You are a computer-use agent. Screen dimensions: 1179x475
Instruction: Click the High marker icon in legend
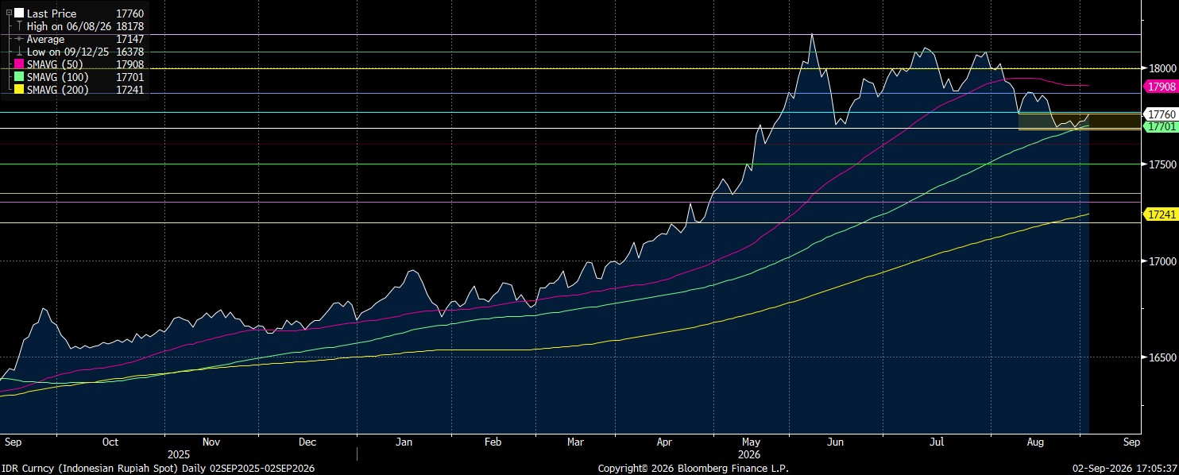click(19, 26)
